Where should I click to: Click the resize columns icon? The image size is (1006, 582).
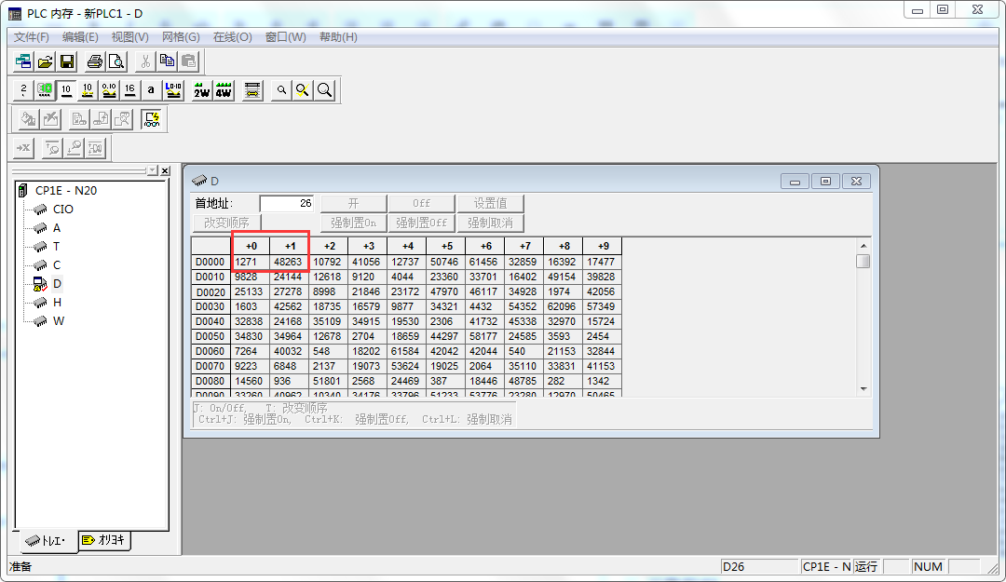[252, 90]
